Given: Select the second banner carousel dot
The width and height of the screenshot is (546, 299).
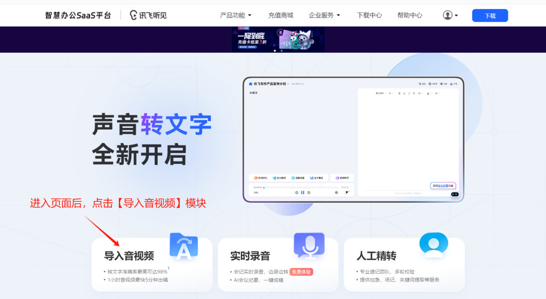Looking at the screenshot, I should [282, 51].
